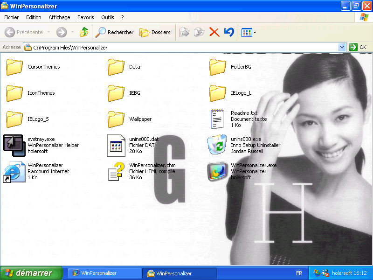The height and width of the screenshot is (280, 373).
Task: Expand the address bar dropdown
Action: pyautogui.click(x=342, y=47)
